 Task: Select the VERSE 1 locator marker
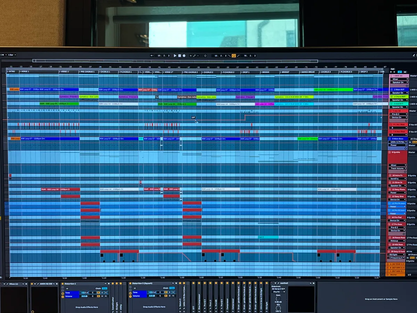24,72
